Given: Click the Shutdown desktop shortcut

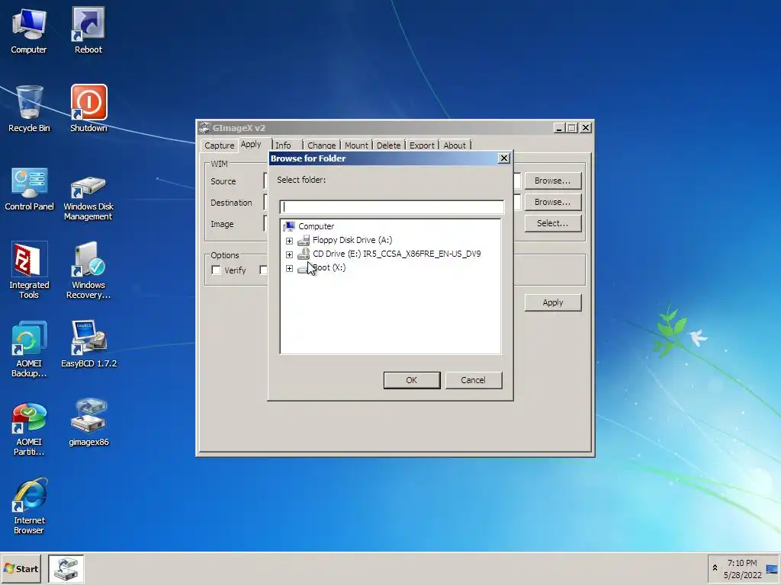Looking at the screenshot, I should (88, 108).
